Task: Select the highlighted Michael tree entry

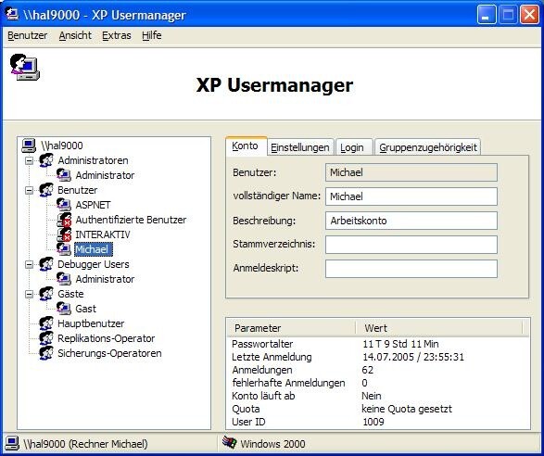Action: pos(94,249)
